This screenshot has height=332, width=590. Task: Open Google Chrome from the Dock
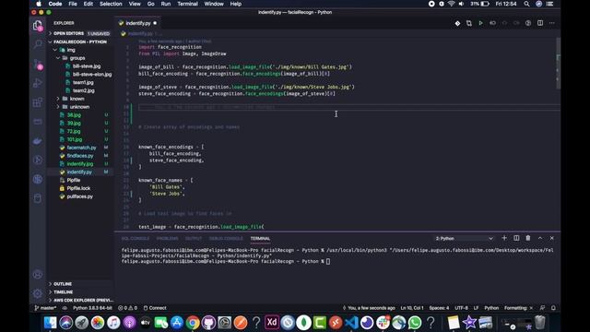pyautogui.click(x=193, y=323)
